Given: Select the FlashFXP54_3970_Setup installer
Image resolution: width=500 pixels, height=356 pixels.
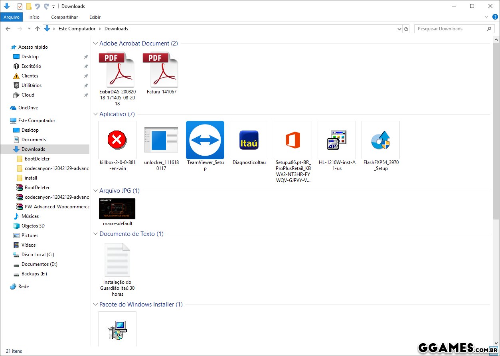Looking at the screenshot, I should click(380, 140).
